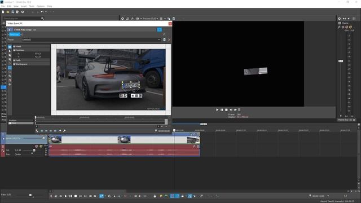Click the search plug-ins input field
Viewport: 361px width, 203px height.
tap(21, 19)
